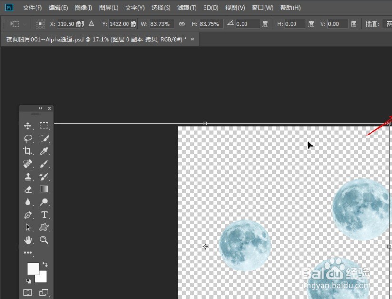The width and height of the screenshot is (392, 299).
Task: Close the 夜间圆月001 document tab
Action: 192,39
